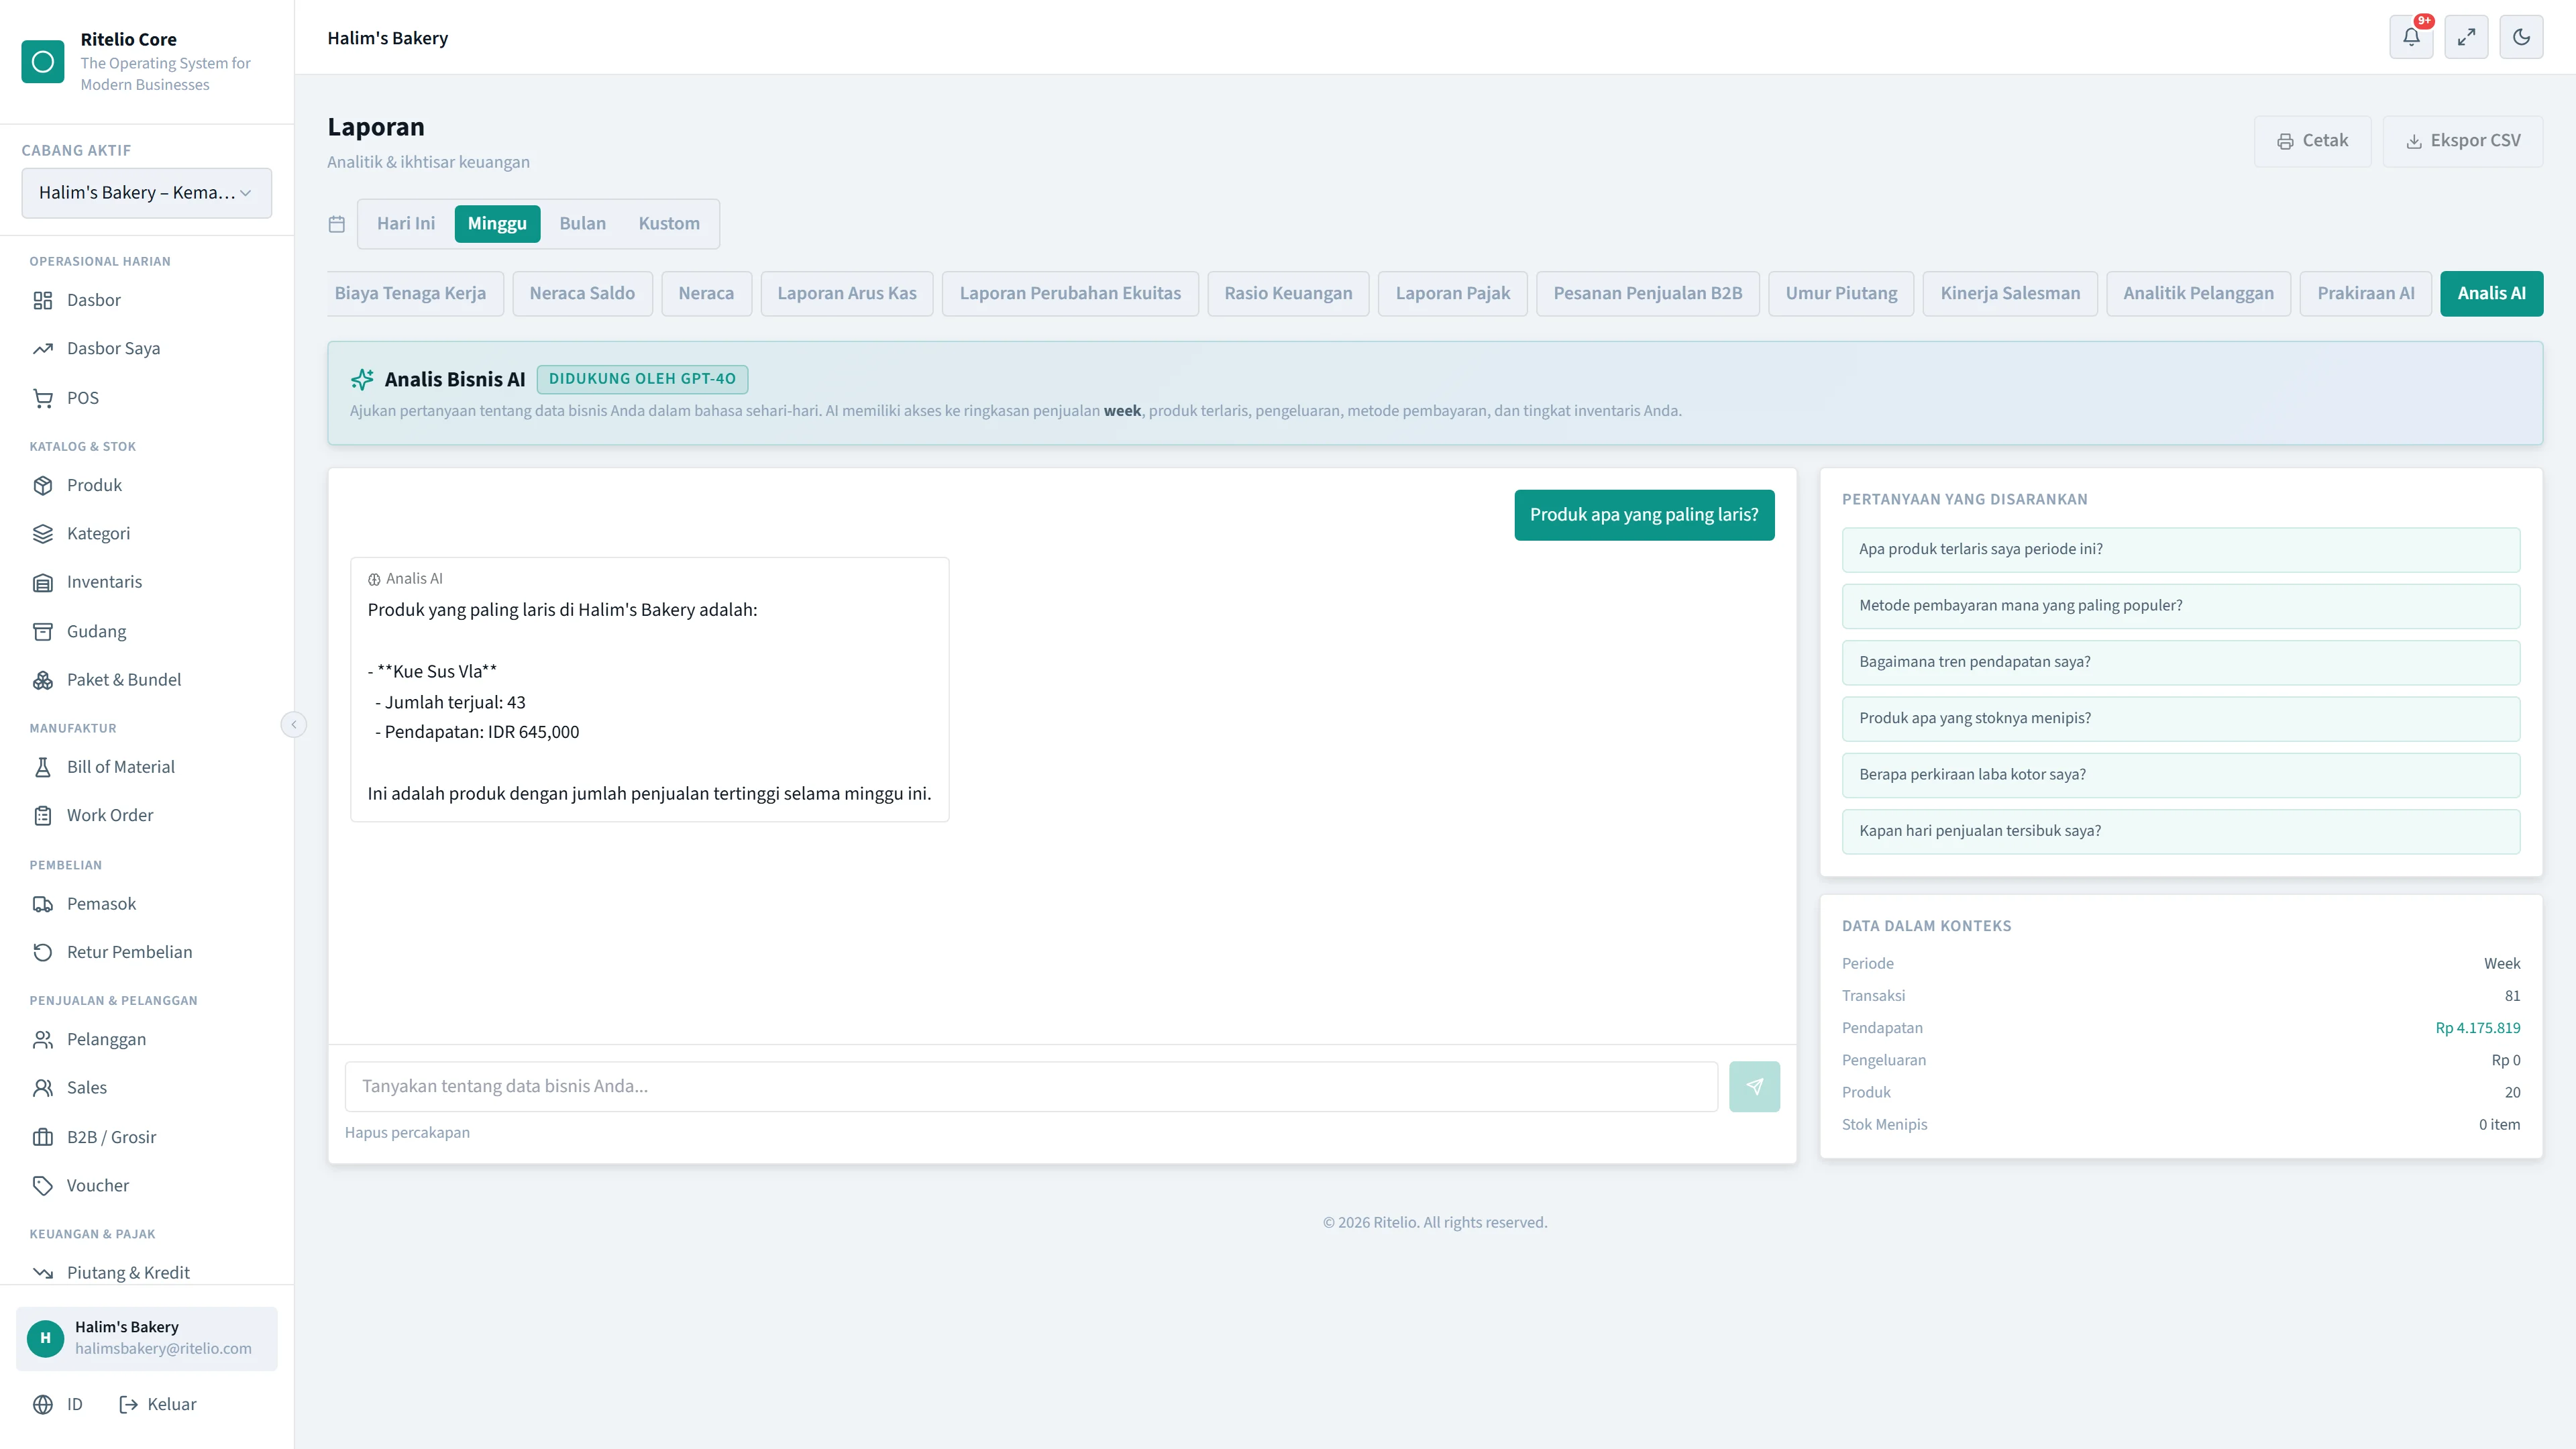Open Pemasok sidebar item
Viewport: 2576px width, 1449px height.
click(147, 904)
